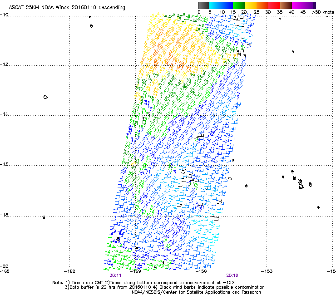This screenshot has width=336, height=295.
Task: Click the green 15-20 knots legend swatch
Action: (x=239, y=5)
